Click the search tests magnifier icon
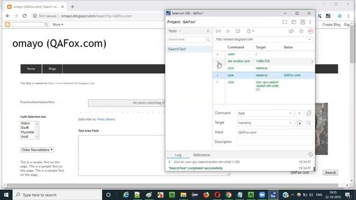The height and width of the screenshot is (200, 356). (207, 39)
